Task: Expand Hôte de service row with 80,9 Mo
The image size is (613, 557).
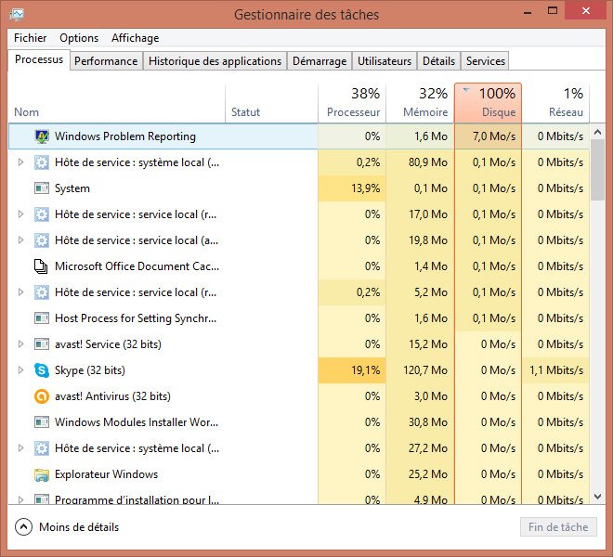Action: 20,162
